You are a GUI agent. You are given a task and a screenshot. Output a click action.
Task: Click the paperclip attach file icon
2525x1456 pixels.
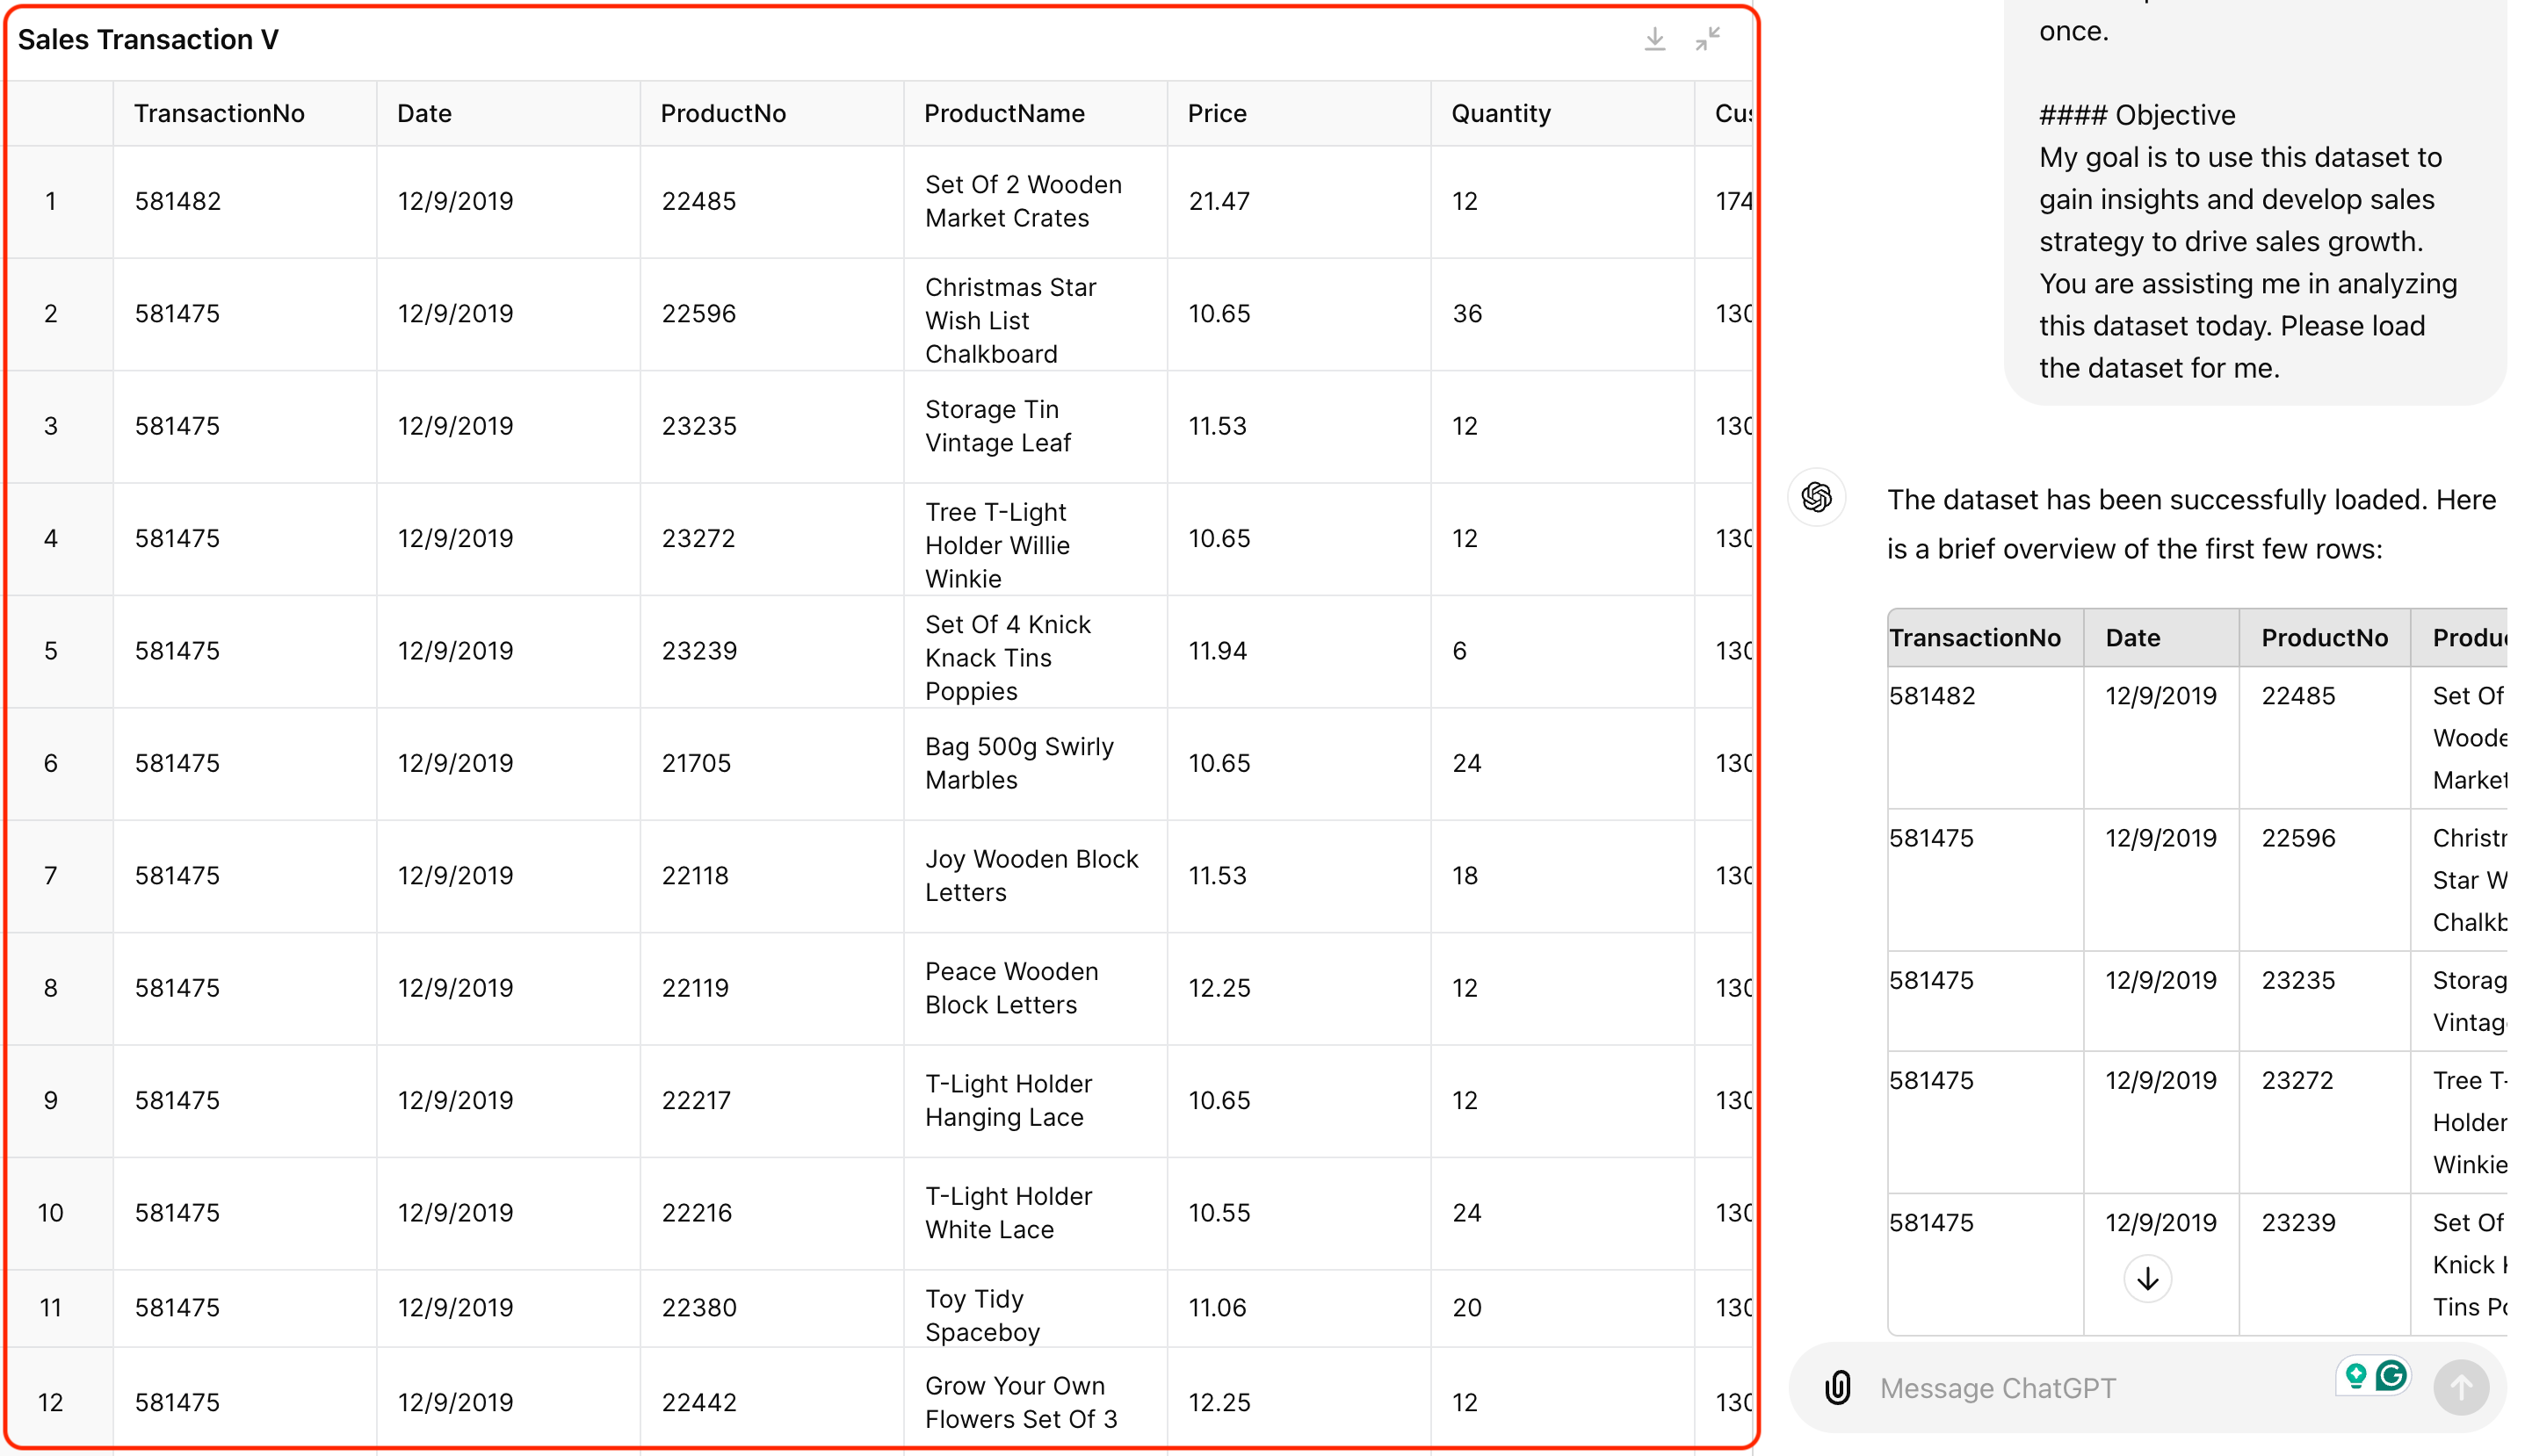(1838, 1387)
